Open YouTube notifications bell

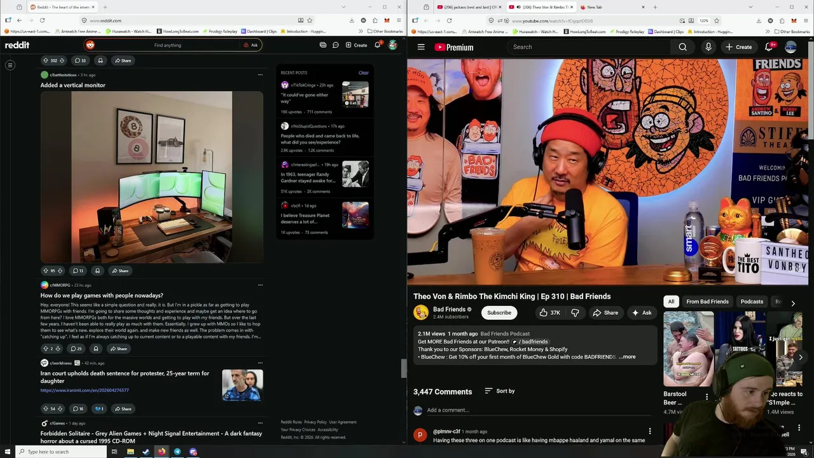770,46
